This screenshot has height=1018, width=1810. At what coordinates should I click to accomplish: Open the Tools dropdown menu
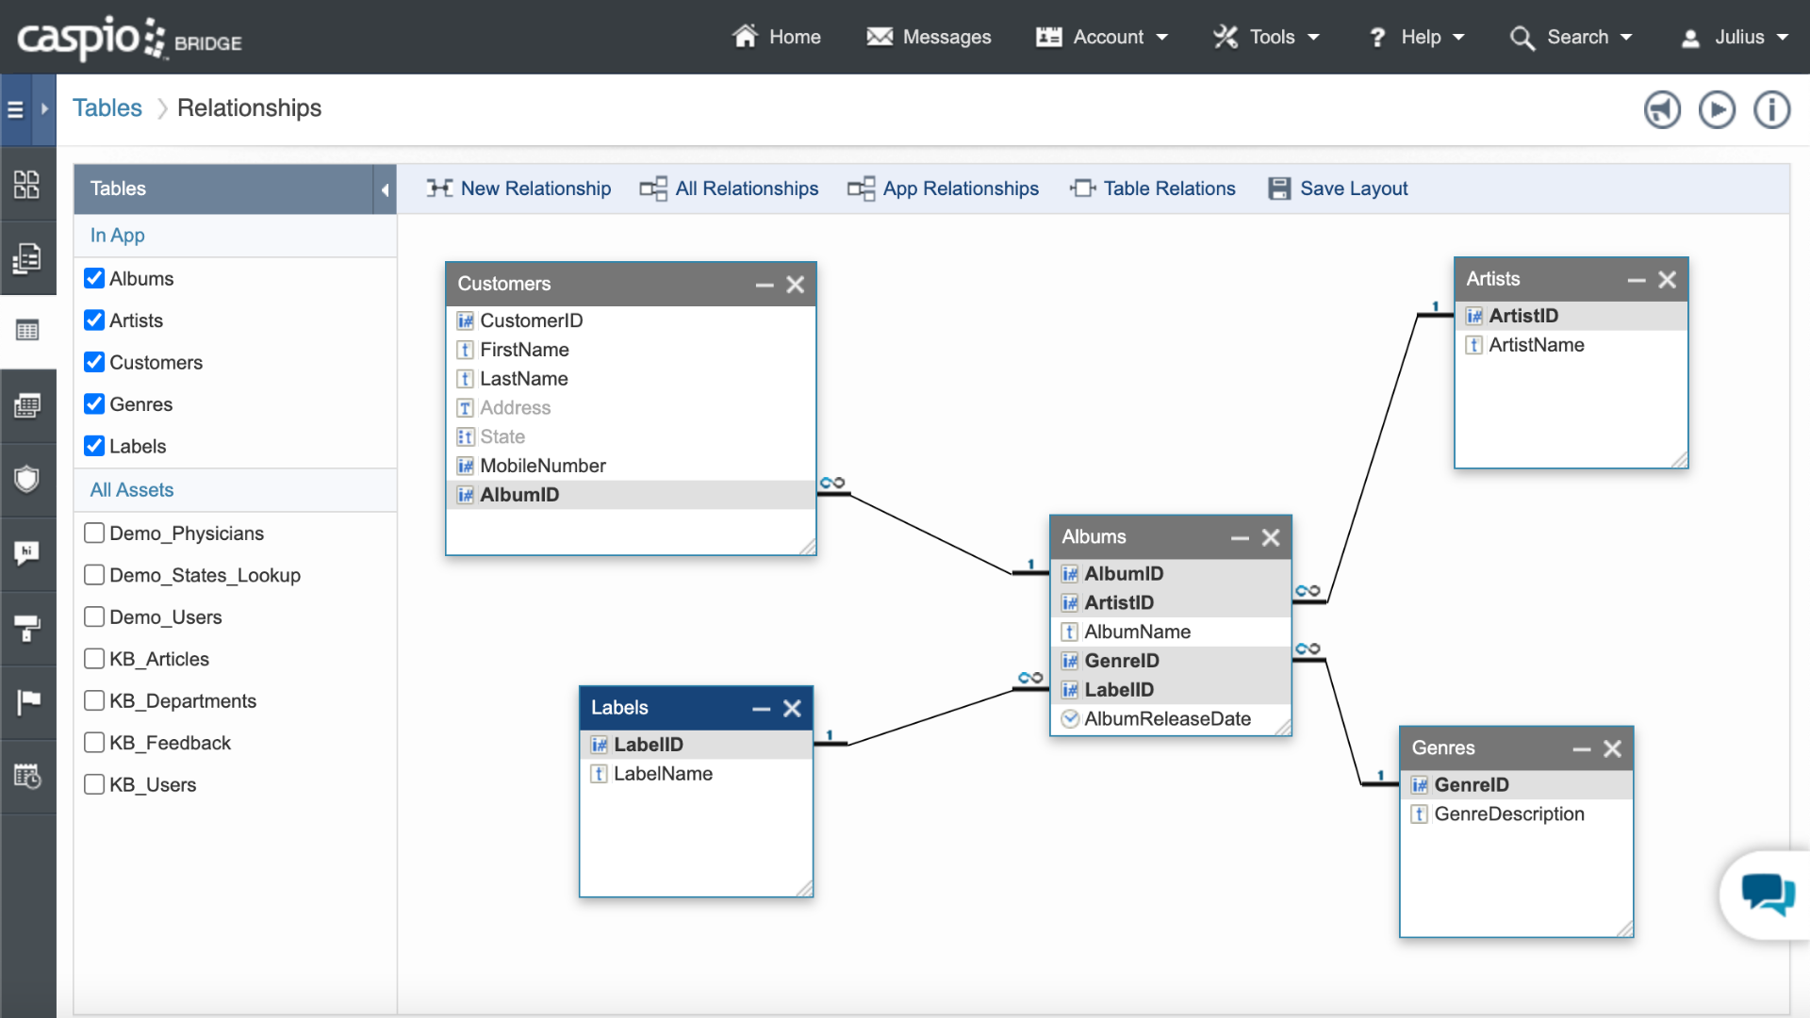[x=1266, y=37]
